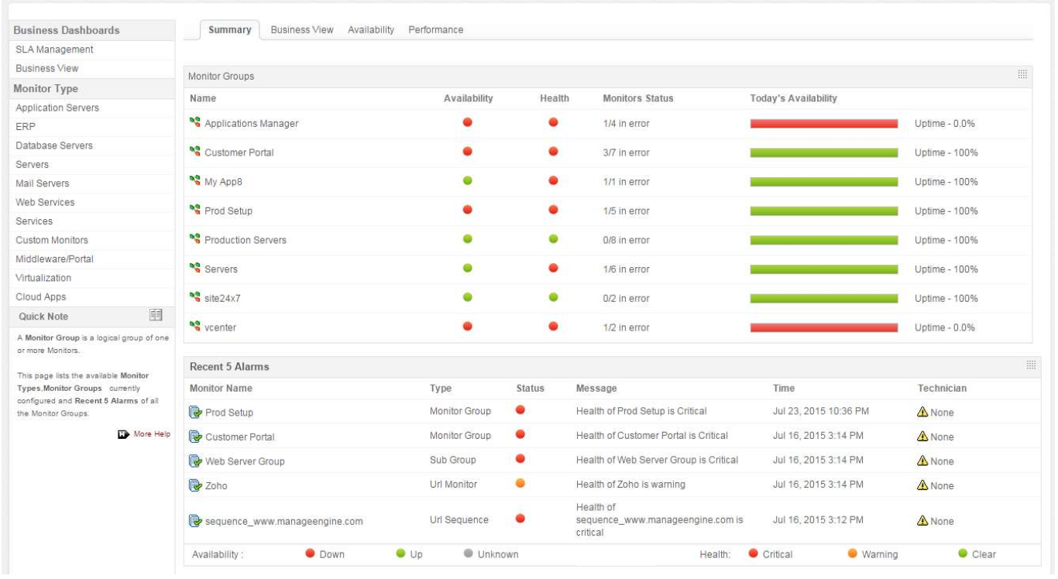Click the Monitor Groups widget grid icon

(x=1022, y=75)
